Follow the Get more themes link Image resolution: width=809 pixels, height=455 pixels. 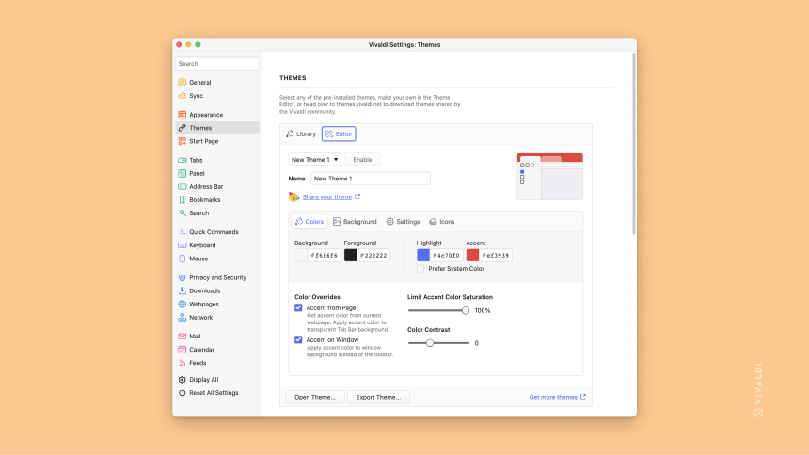click(x=553, y=397)
